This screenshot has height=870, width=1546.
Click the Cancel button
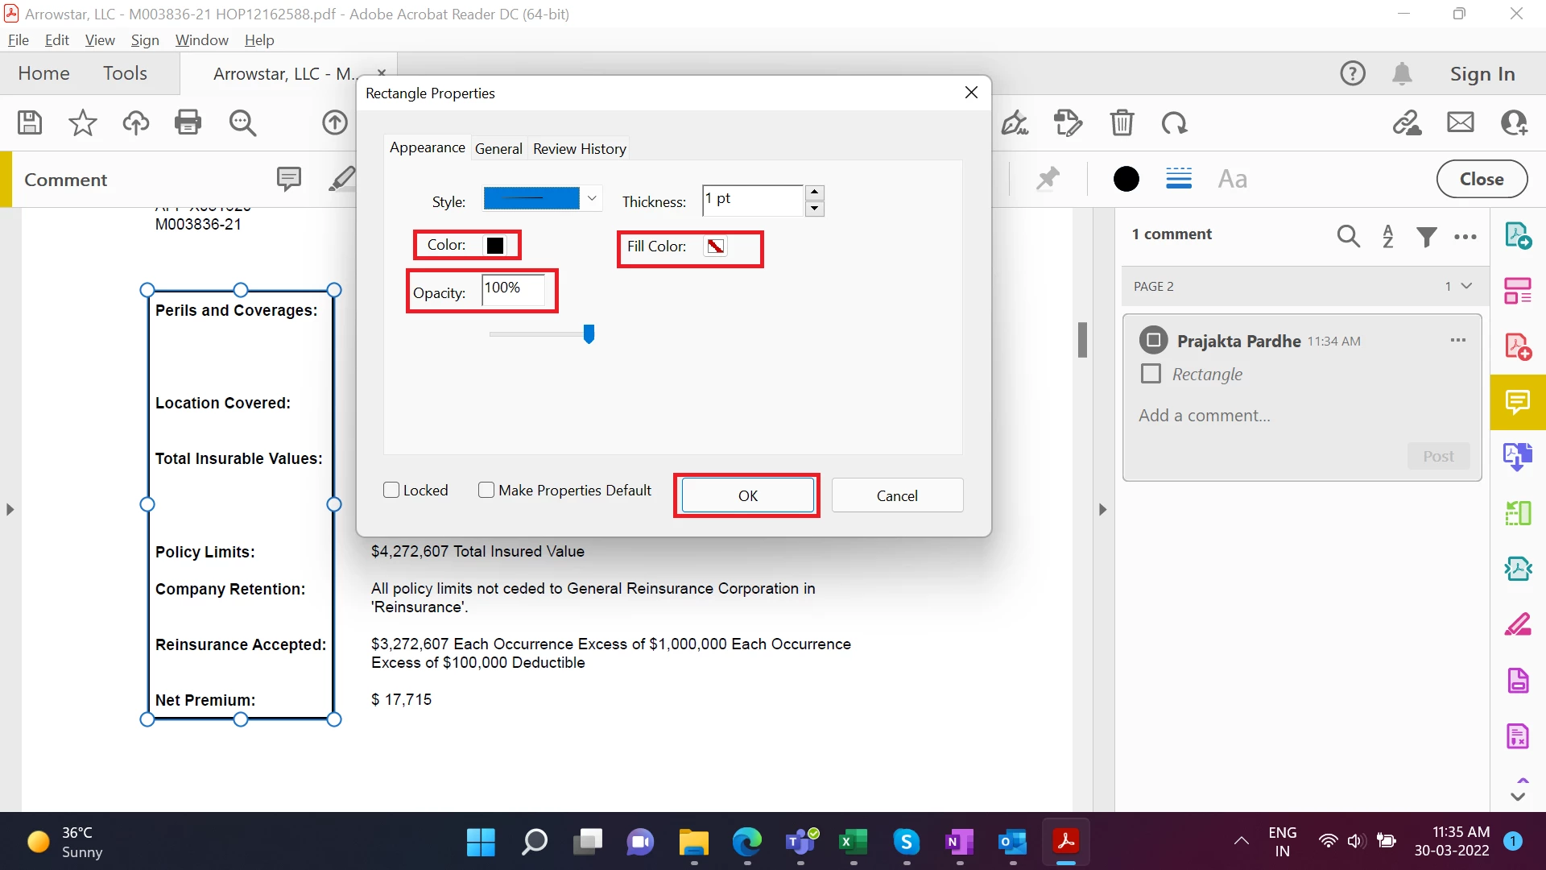897,495
